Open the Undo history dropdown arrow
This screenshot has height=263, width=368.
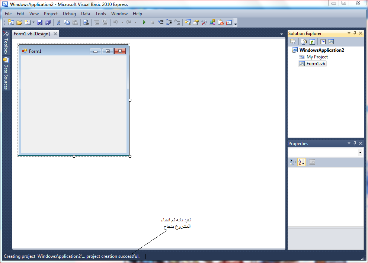coord(122,22)
